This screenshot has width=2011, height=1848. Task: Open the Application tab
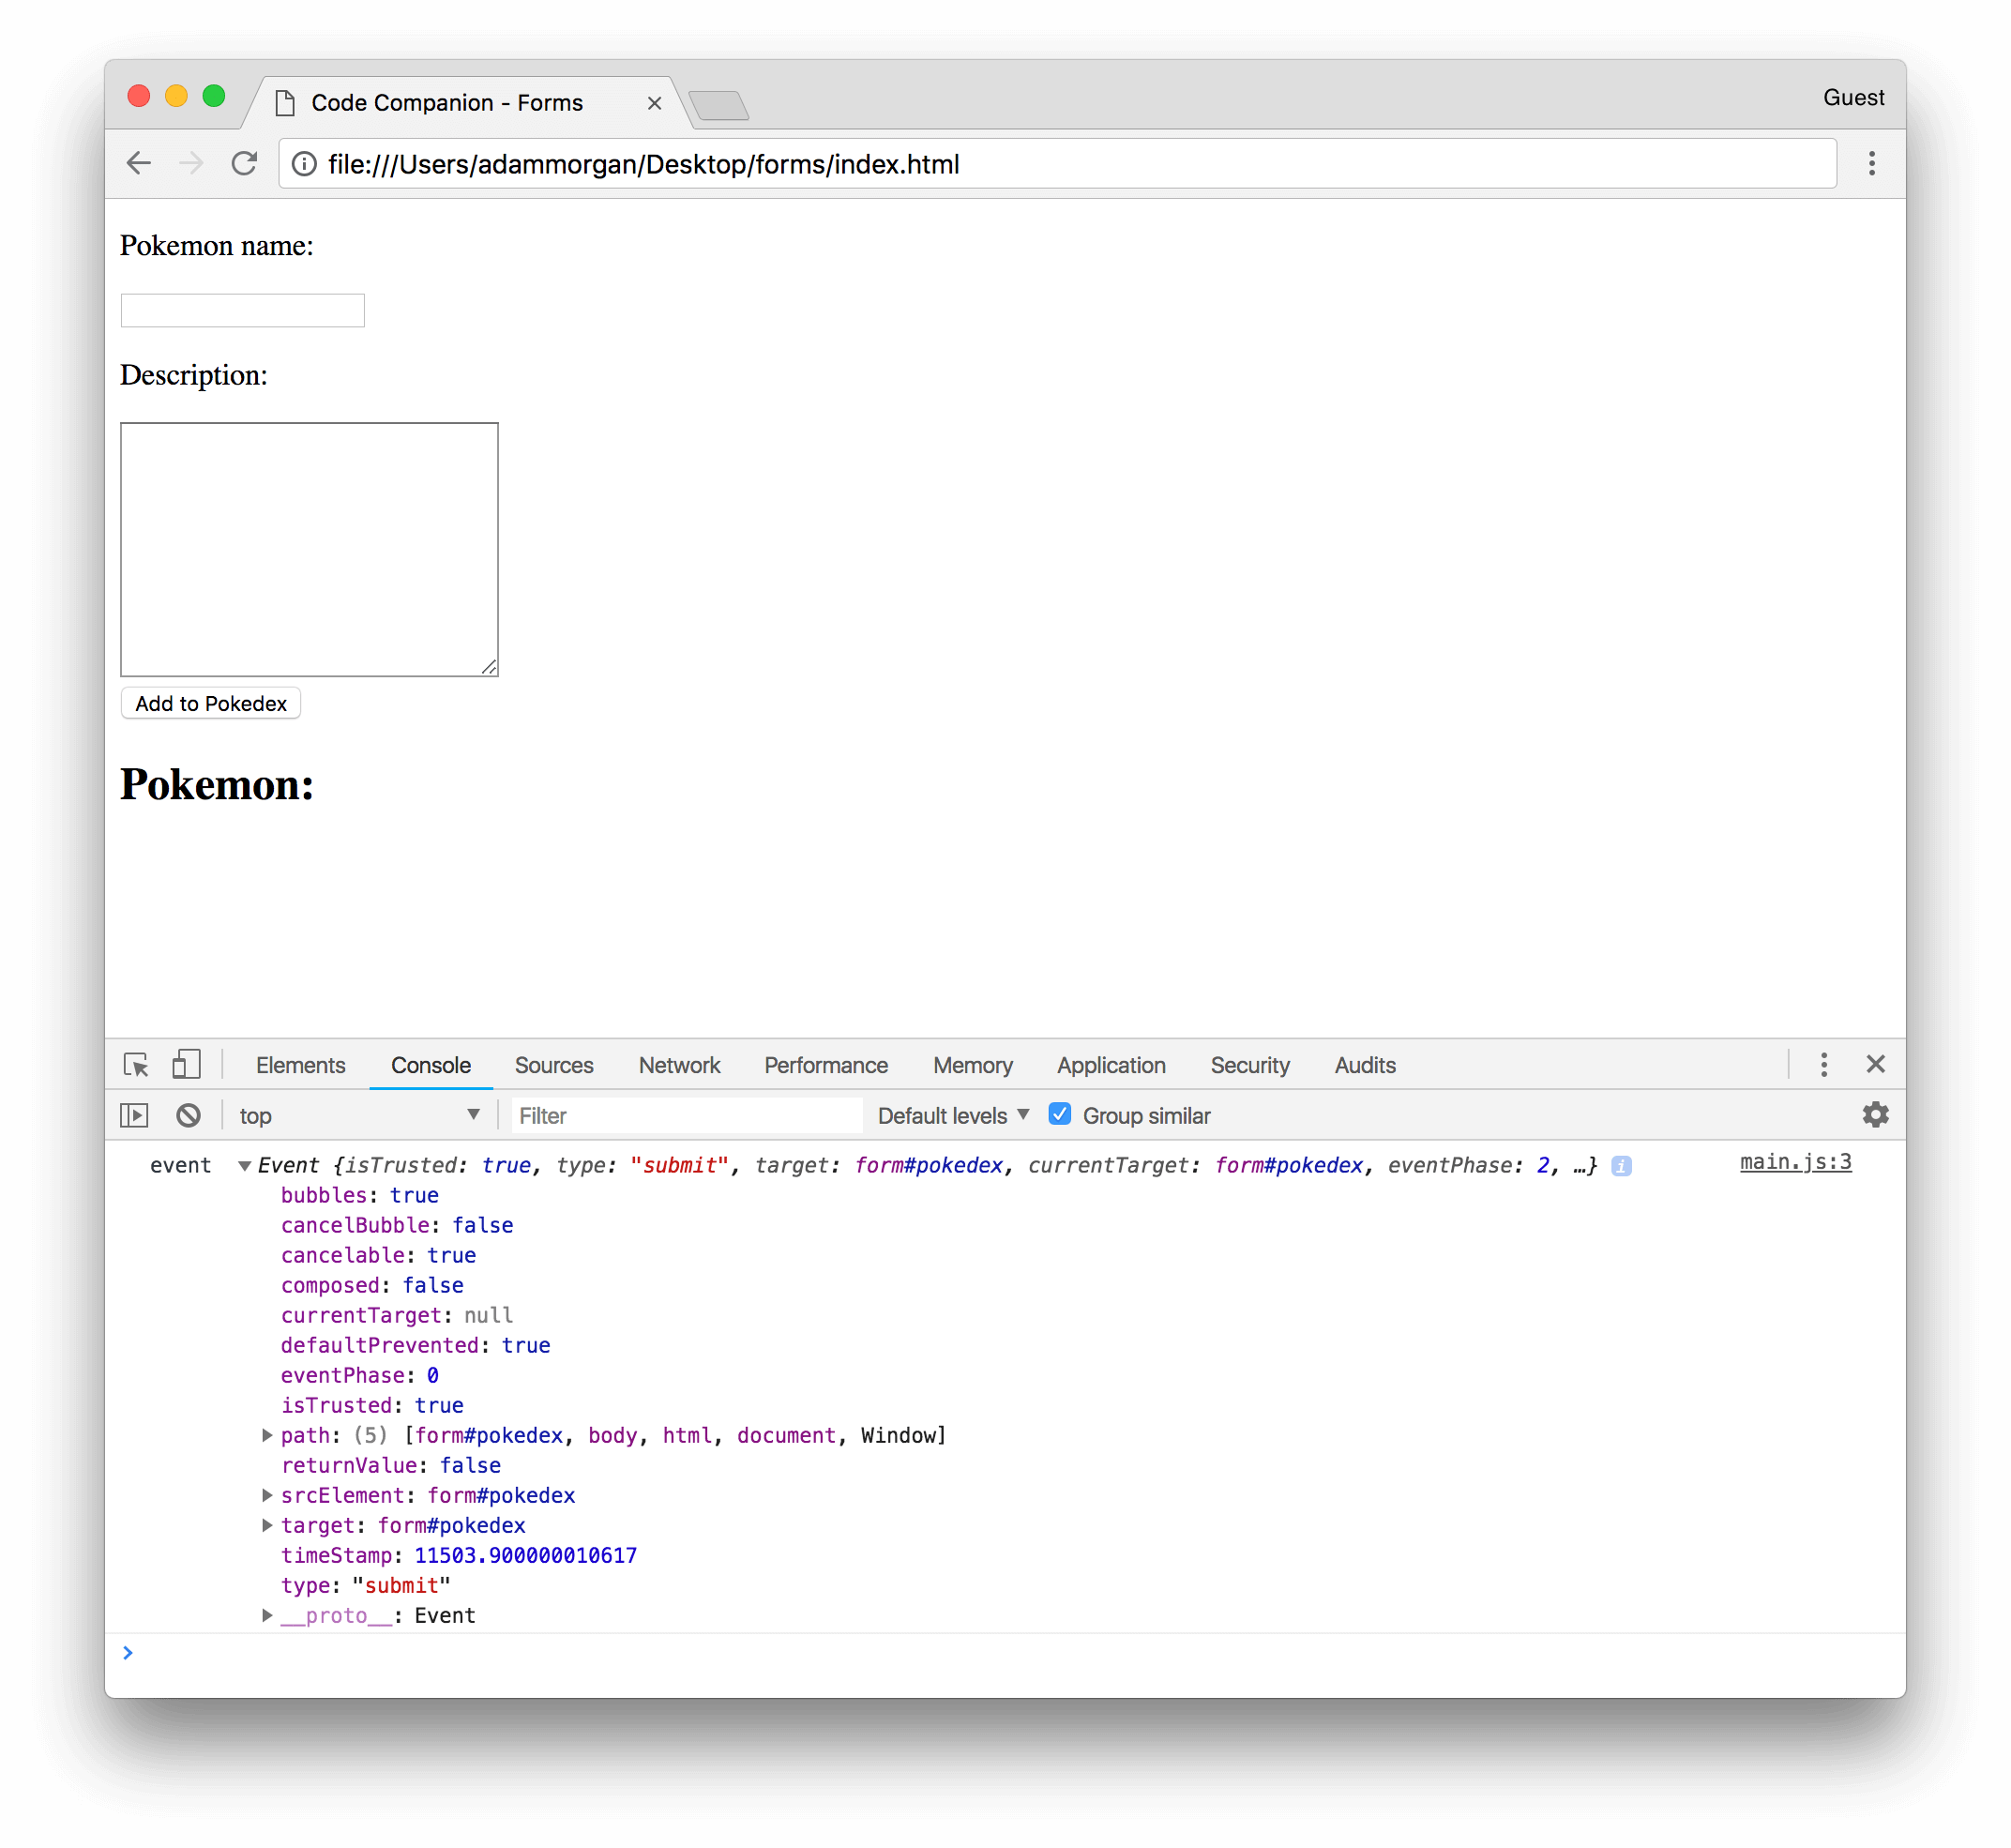tap(1111, 1065)
